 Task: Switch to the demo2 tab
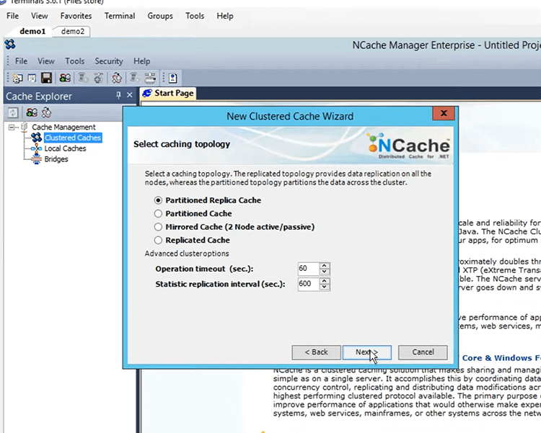click(72, 32)
